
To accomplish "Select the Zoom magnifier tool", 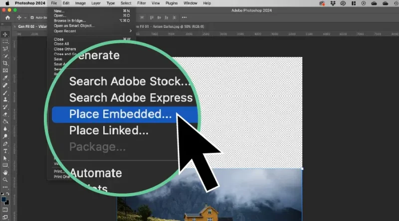I will coord(5,180).
